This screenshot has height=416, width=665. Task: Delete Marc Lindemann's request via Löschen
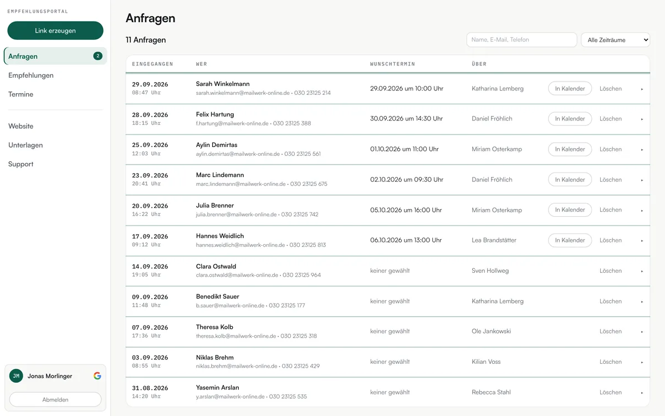point(611,180)
